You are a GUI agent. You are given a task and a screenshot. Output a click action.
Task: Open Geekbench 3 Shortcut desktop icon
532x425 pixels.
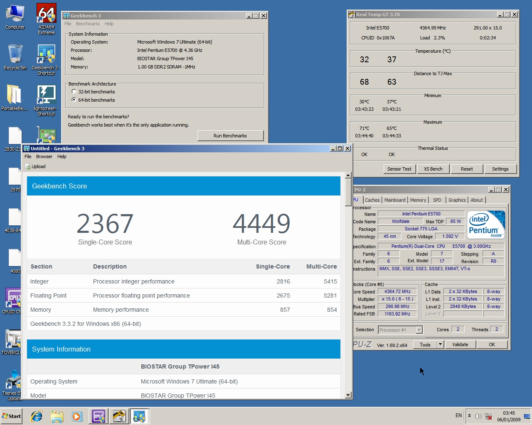click(46, 60)
